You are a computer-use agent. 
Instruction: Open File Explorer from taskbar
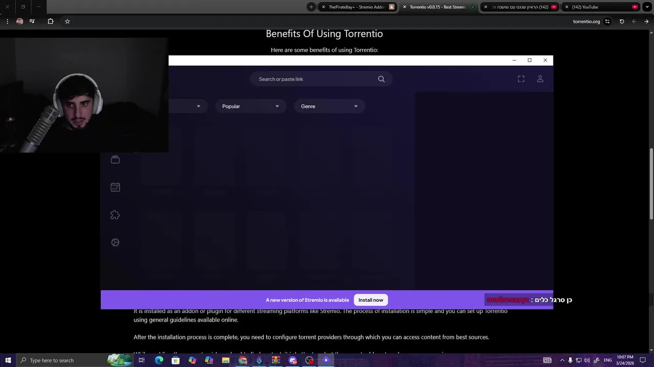[x=226, y=360]
